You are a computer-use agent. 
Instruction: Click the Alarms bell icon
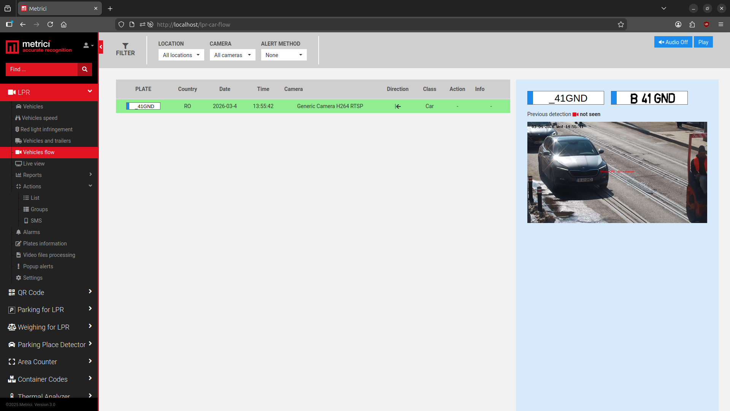coord(18,232)
